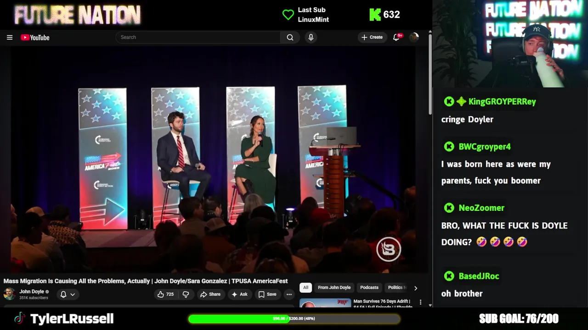Click the 351K subscribers text
The height and width of the screenshot is (330, 588).
[x=34, y=298]
